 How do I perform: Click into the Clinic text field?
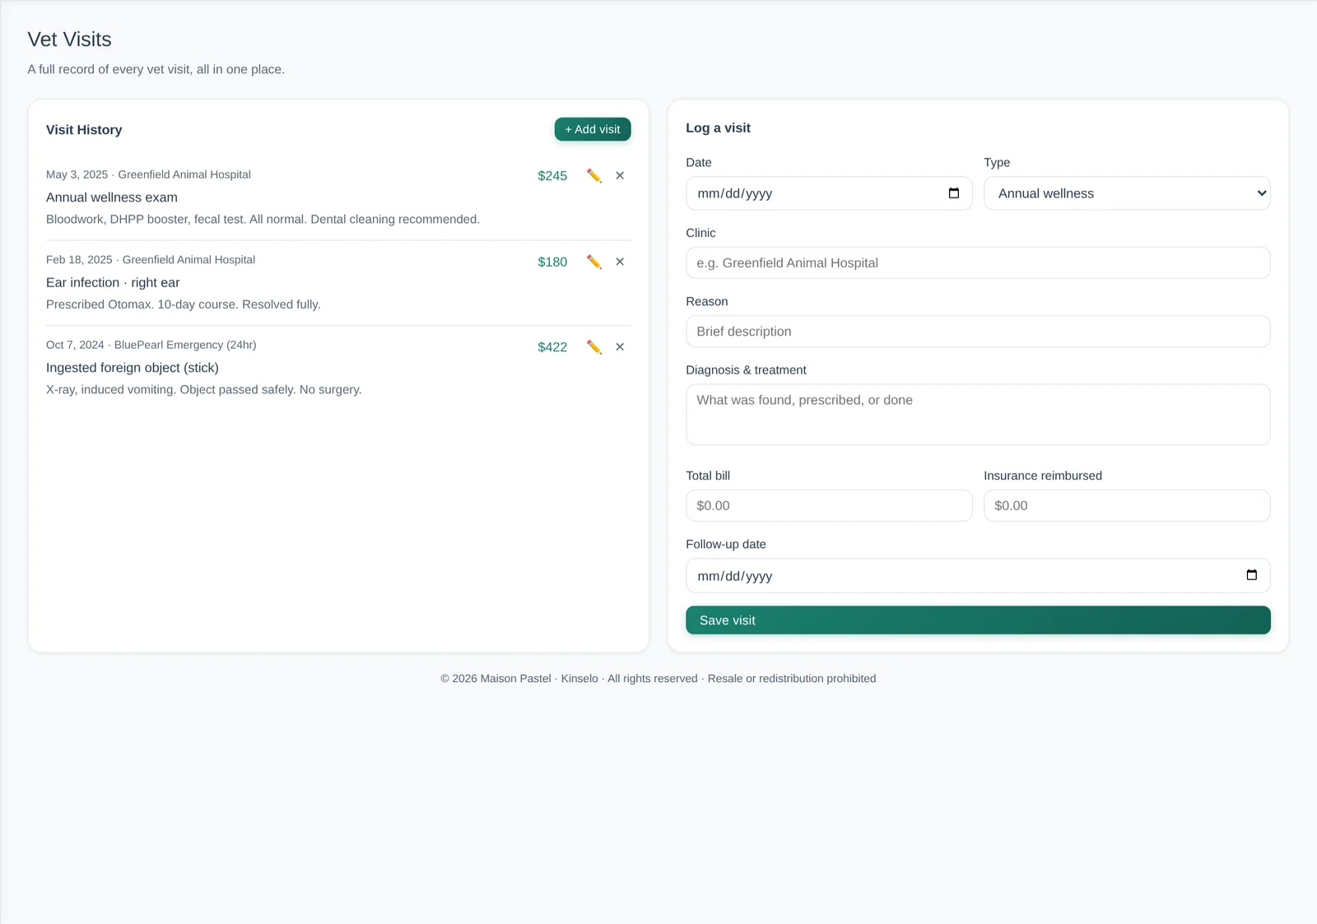(978, 262)
